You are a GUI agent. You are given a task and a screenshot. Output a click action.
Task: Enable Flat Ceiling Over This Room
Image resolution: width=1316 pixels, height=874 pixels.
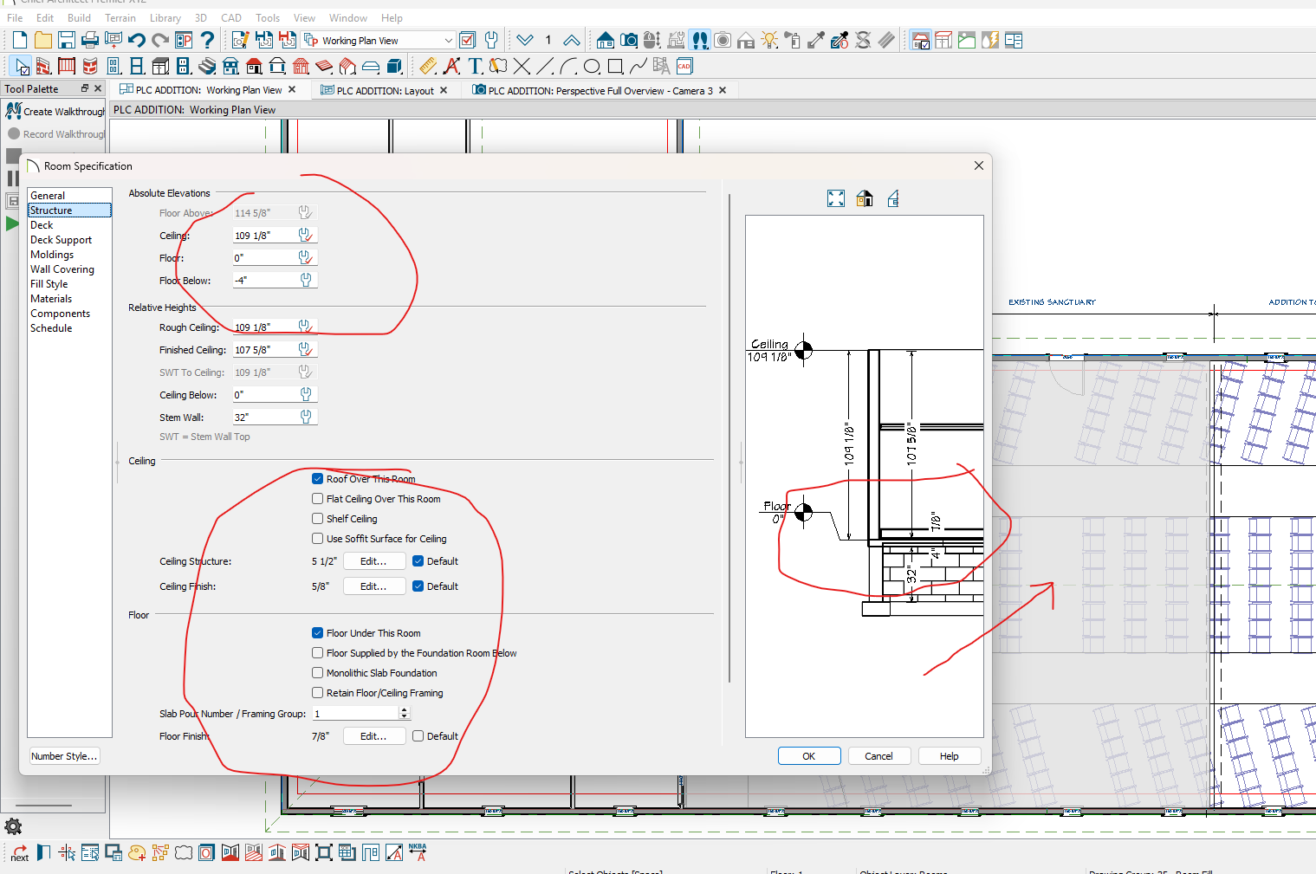tap(318, 499)
